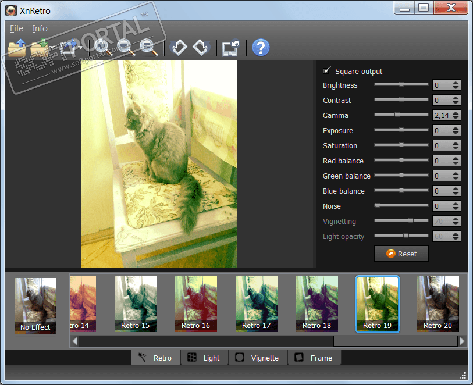Switch to the Frame tab
473x385 pixels.
coord(314,358)
